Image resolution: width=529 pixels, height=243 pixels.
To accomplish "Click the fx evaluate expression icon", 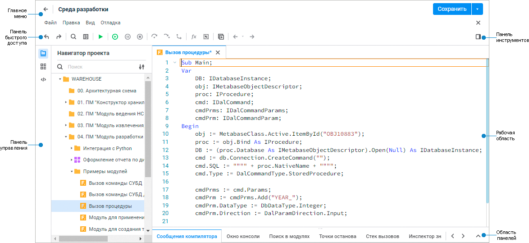I will click(x=194, y=37).
